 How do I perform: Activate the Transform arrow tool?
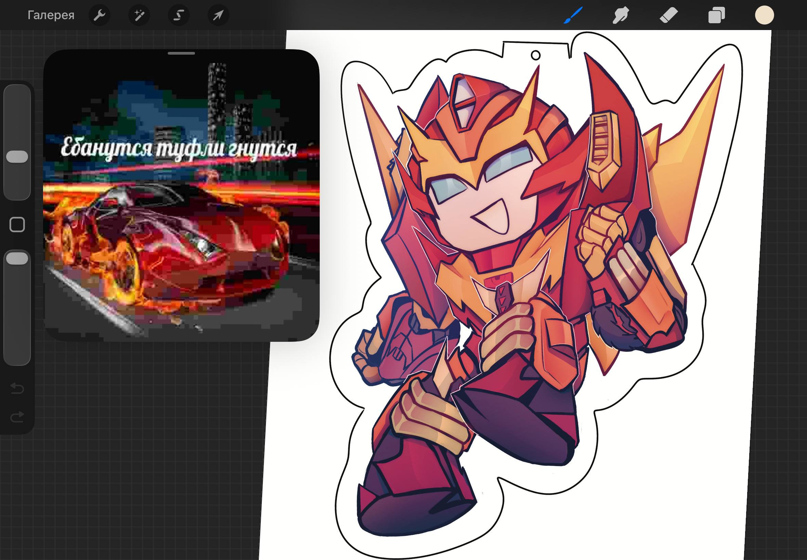coord(218,15)
